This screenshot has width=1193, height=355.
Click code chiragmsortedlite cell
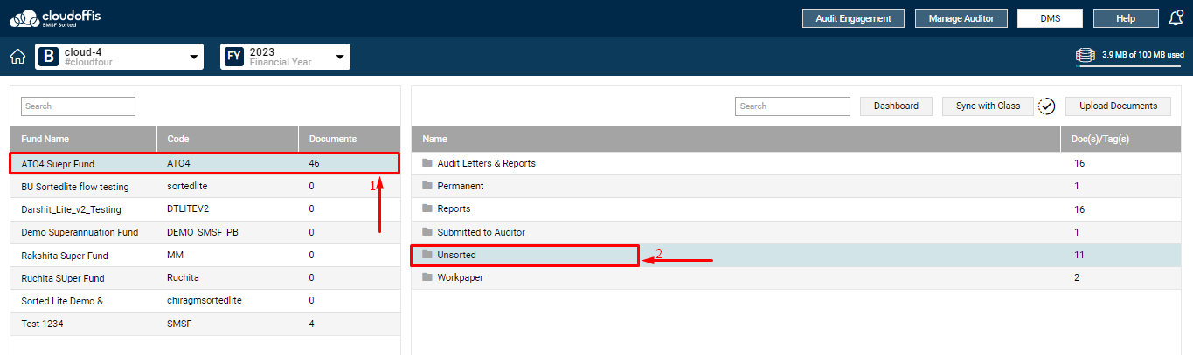204,300
